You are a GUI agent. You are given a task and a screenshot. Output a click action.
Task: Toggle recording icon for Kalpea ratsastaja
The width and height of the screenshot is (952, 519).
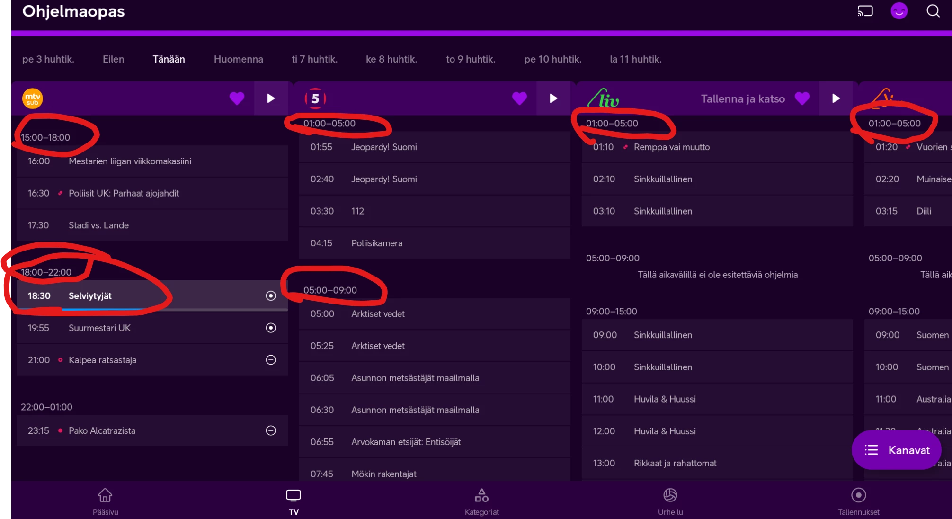click(x=271, y=360)
